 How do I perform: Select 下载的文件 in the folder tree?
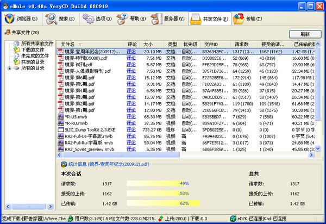[x=33, y=49]
